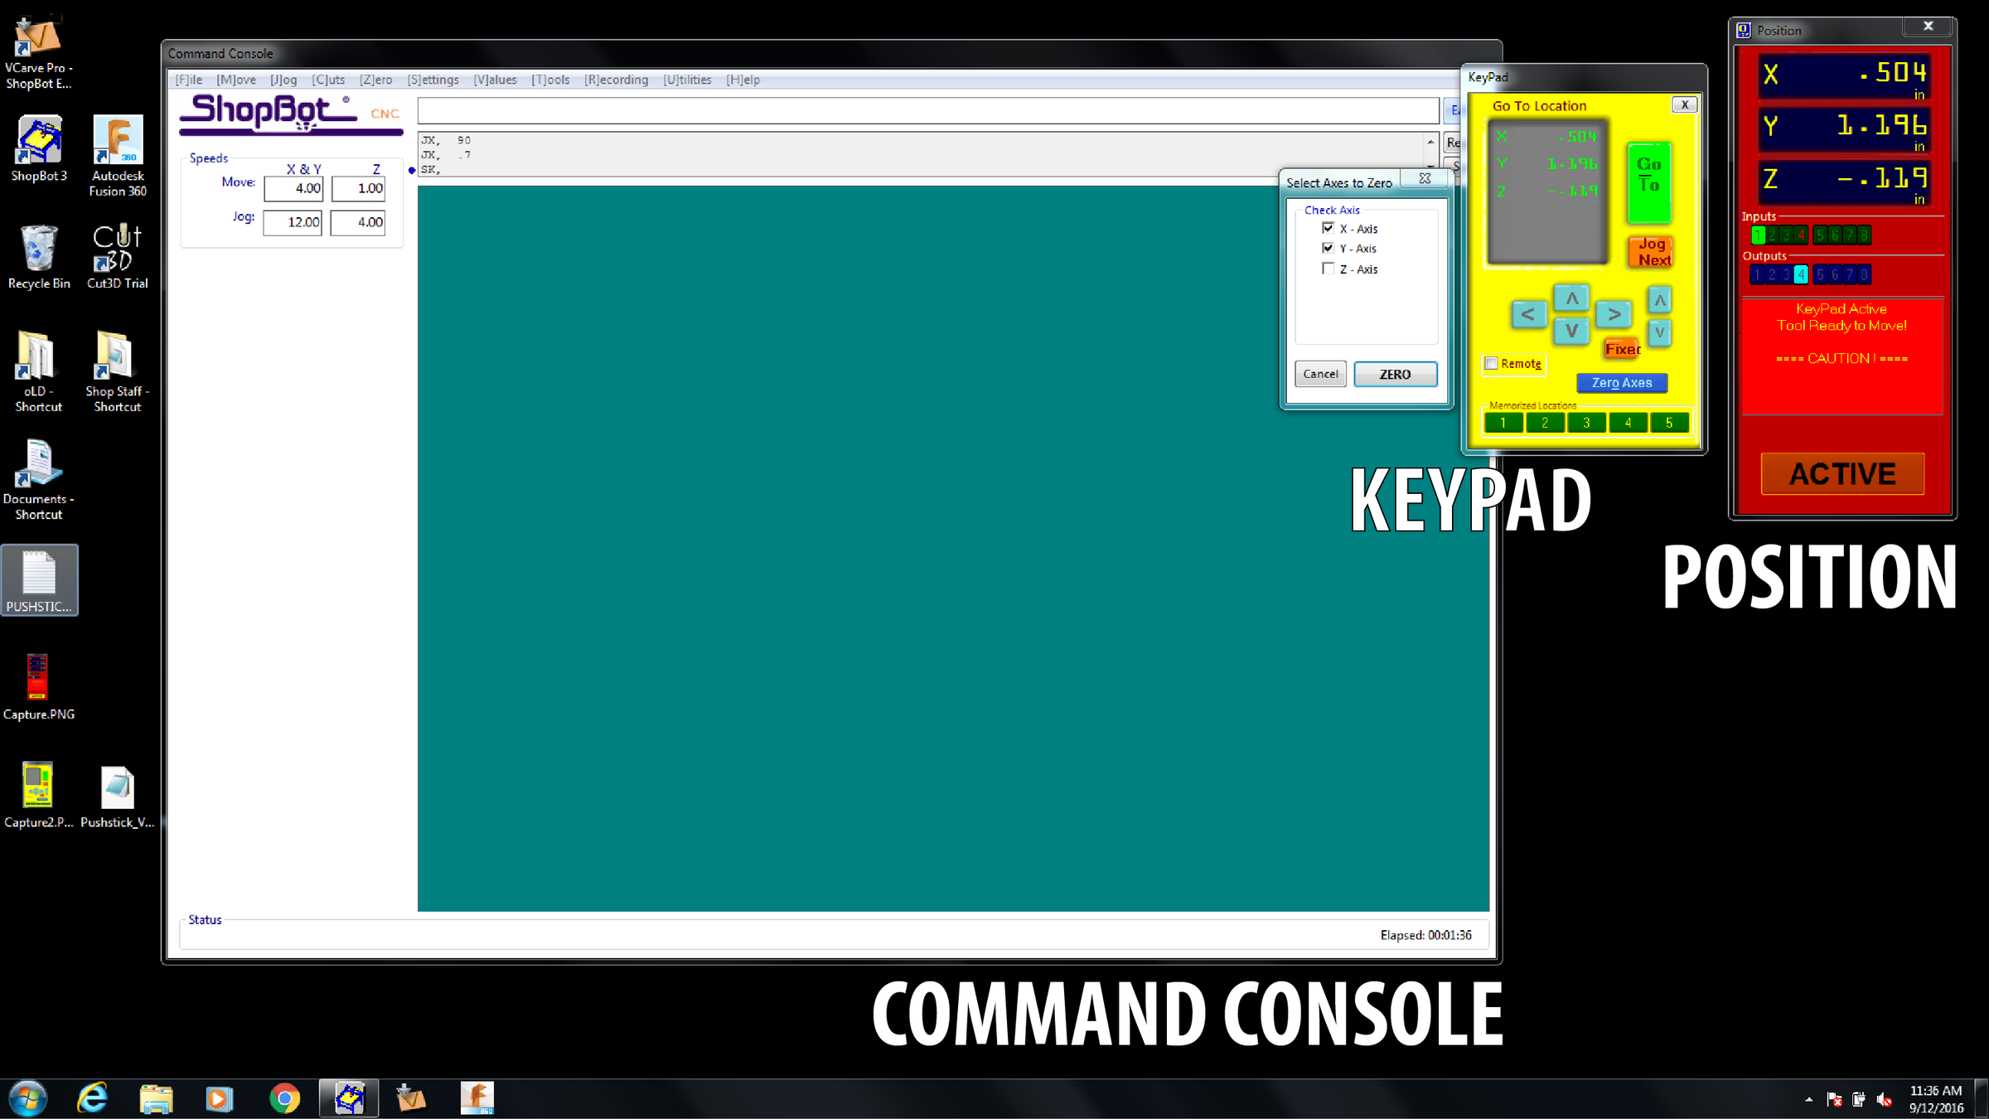Uncheck the X - Axis checkbox
Viewport: 1989px width, 1119px height.
pos(1328,228)
